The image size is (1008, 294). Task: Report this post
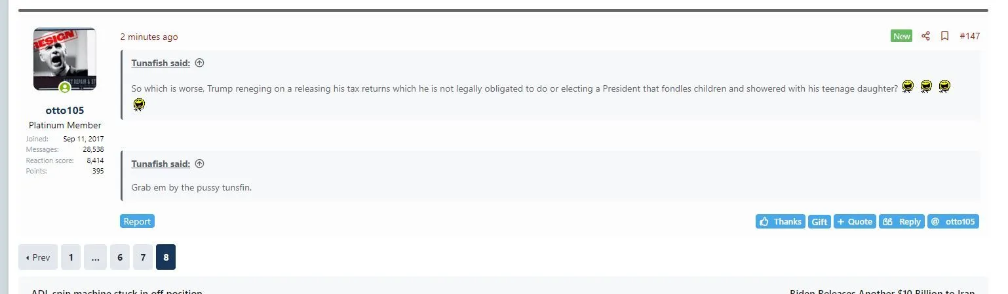[137, 221]
